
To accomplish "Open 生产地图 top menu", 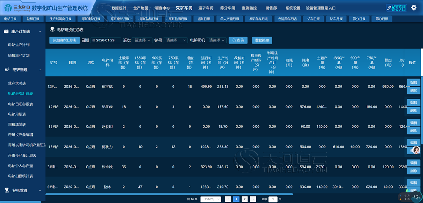I will coord(140,8).
